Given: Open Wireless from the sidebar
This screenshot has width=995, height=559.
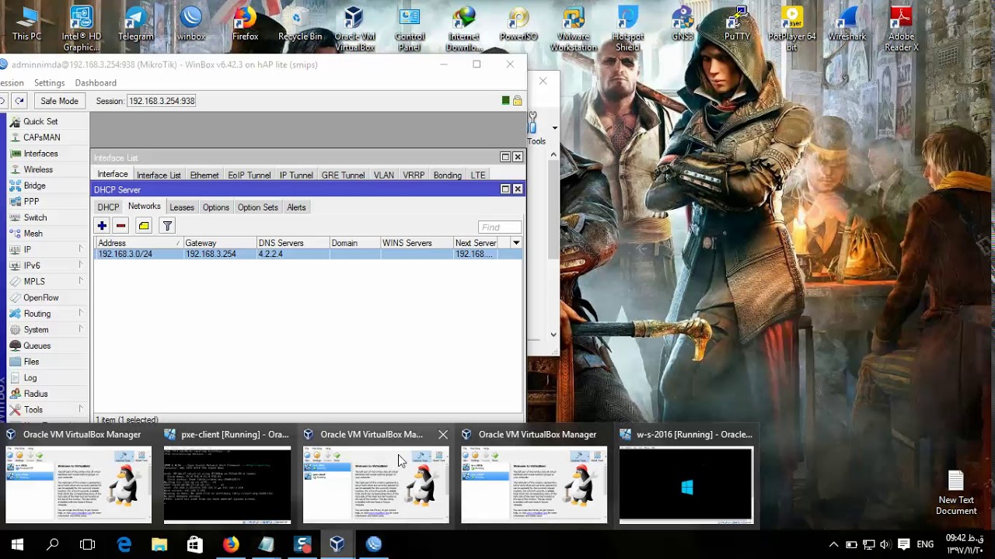Looking at the screenshot, I should (38, 169).
